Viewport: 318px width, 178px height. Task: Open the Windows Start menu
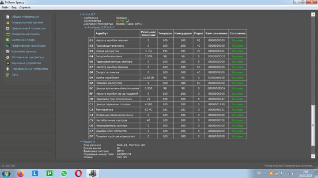(6, 174)
